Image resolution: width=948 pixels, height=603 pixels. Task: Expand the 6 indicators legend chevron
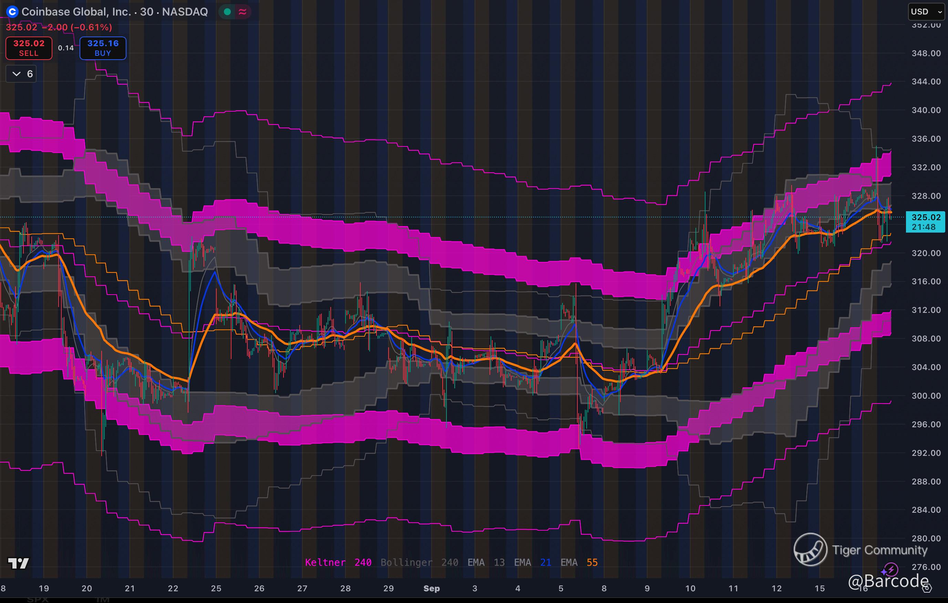click(17, 74)
